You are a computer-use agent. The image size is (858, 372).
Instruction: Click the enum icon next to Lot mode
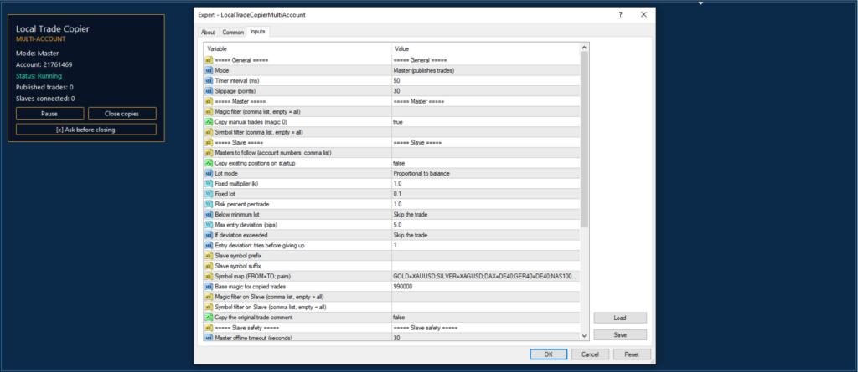[209, 173]
